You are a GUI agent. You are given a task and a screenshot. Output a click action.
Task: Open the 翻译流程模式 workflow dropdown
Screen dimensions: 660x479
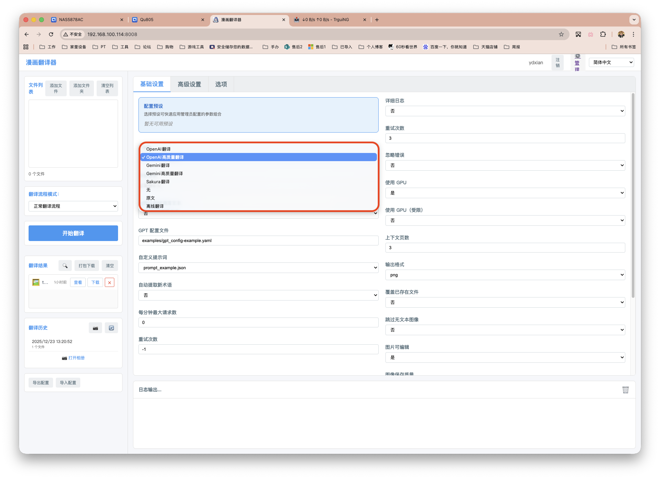pos(73,206)
